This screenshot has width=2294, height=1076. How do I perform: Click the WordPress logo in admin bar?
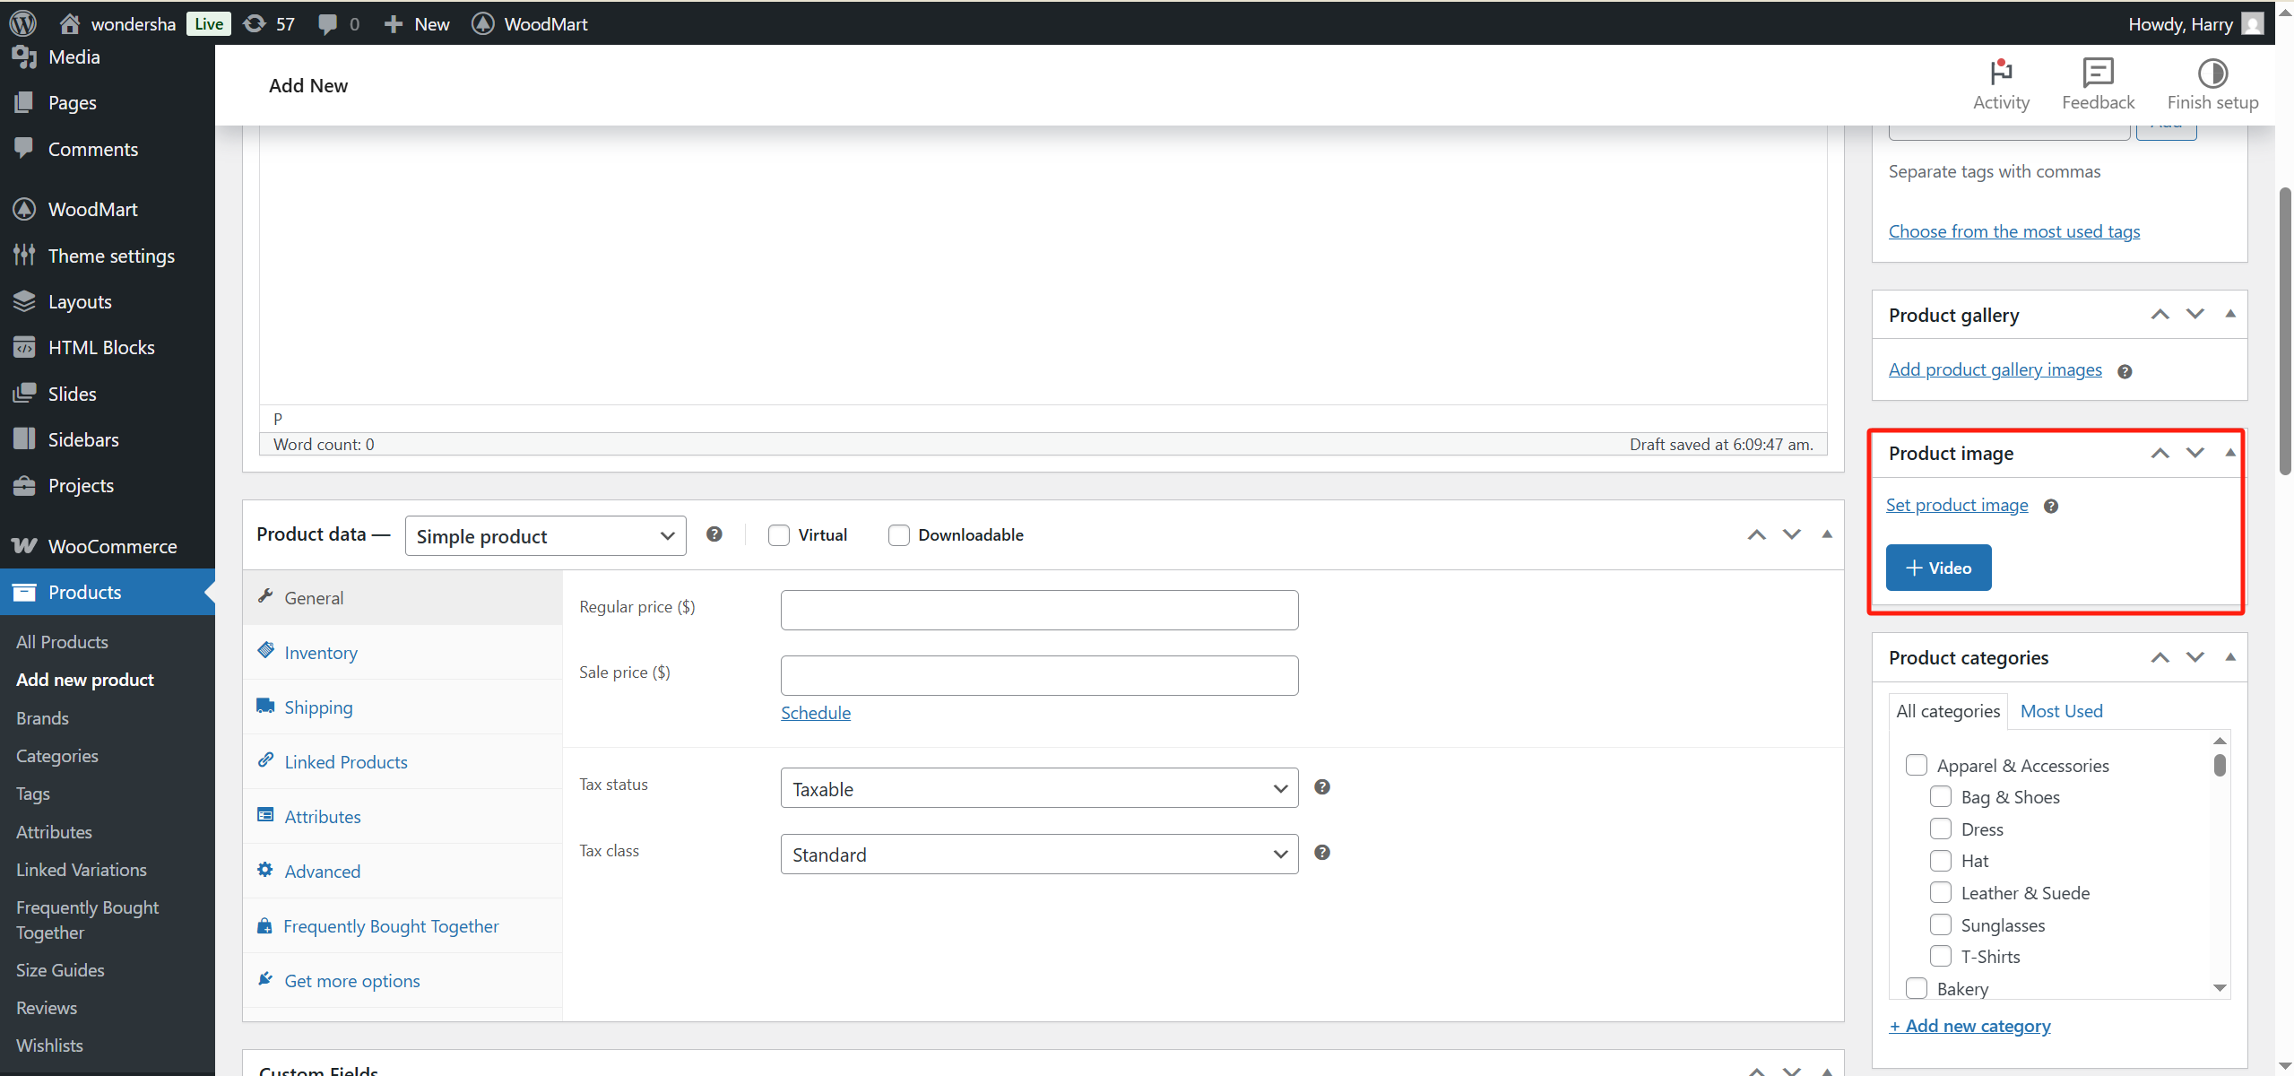point(22,23)
